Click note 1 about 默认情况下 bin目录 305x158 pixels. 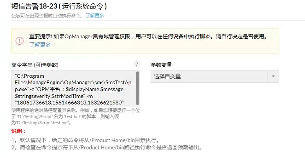point(86,140)
